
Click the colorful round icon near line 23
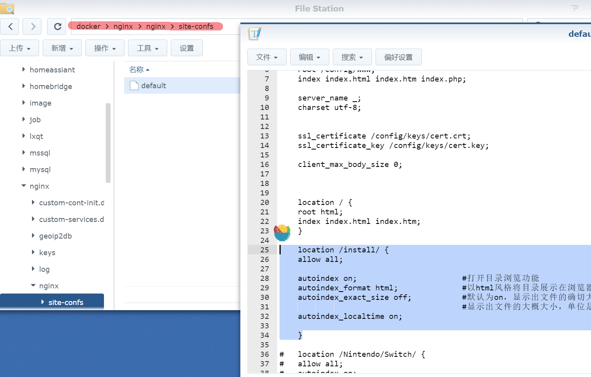[282, 233]
